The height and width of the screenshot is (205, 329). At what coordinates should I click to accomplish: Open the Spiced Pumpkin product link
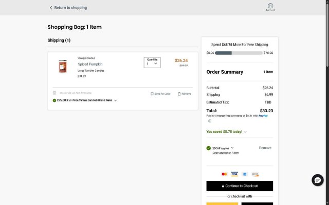pos(90,64)
